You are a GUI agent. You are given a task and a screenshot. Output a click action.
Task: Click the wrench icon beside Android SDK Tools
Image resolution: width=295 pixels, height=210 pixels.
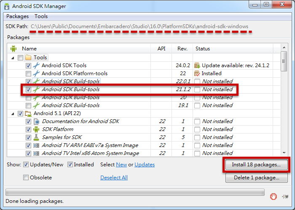pos(36,66)
